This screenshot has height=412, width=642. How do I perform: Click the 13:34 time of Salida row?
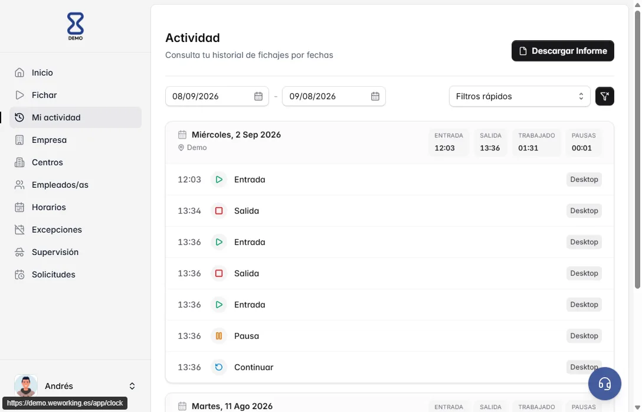coord(189,211)
